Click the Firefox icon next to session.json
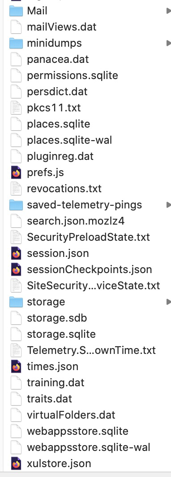 (x=16, y=253)
